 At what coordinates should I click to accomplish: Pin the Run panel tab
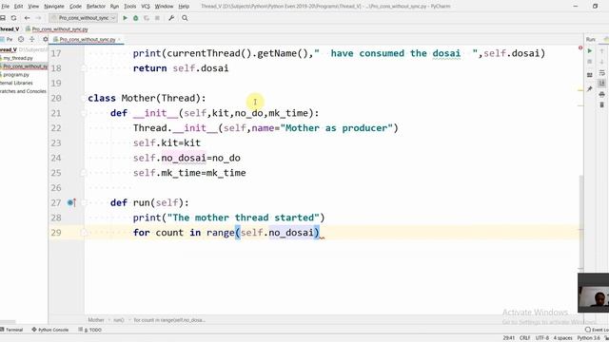click(x=590, y=88)
